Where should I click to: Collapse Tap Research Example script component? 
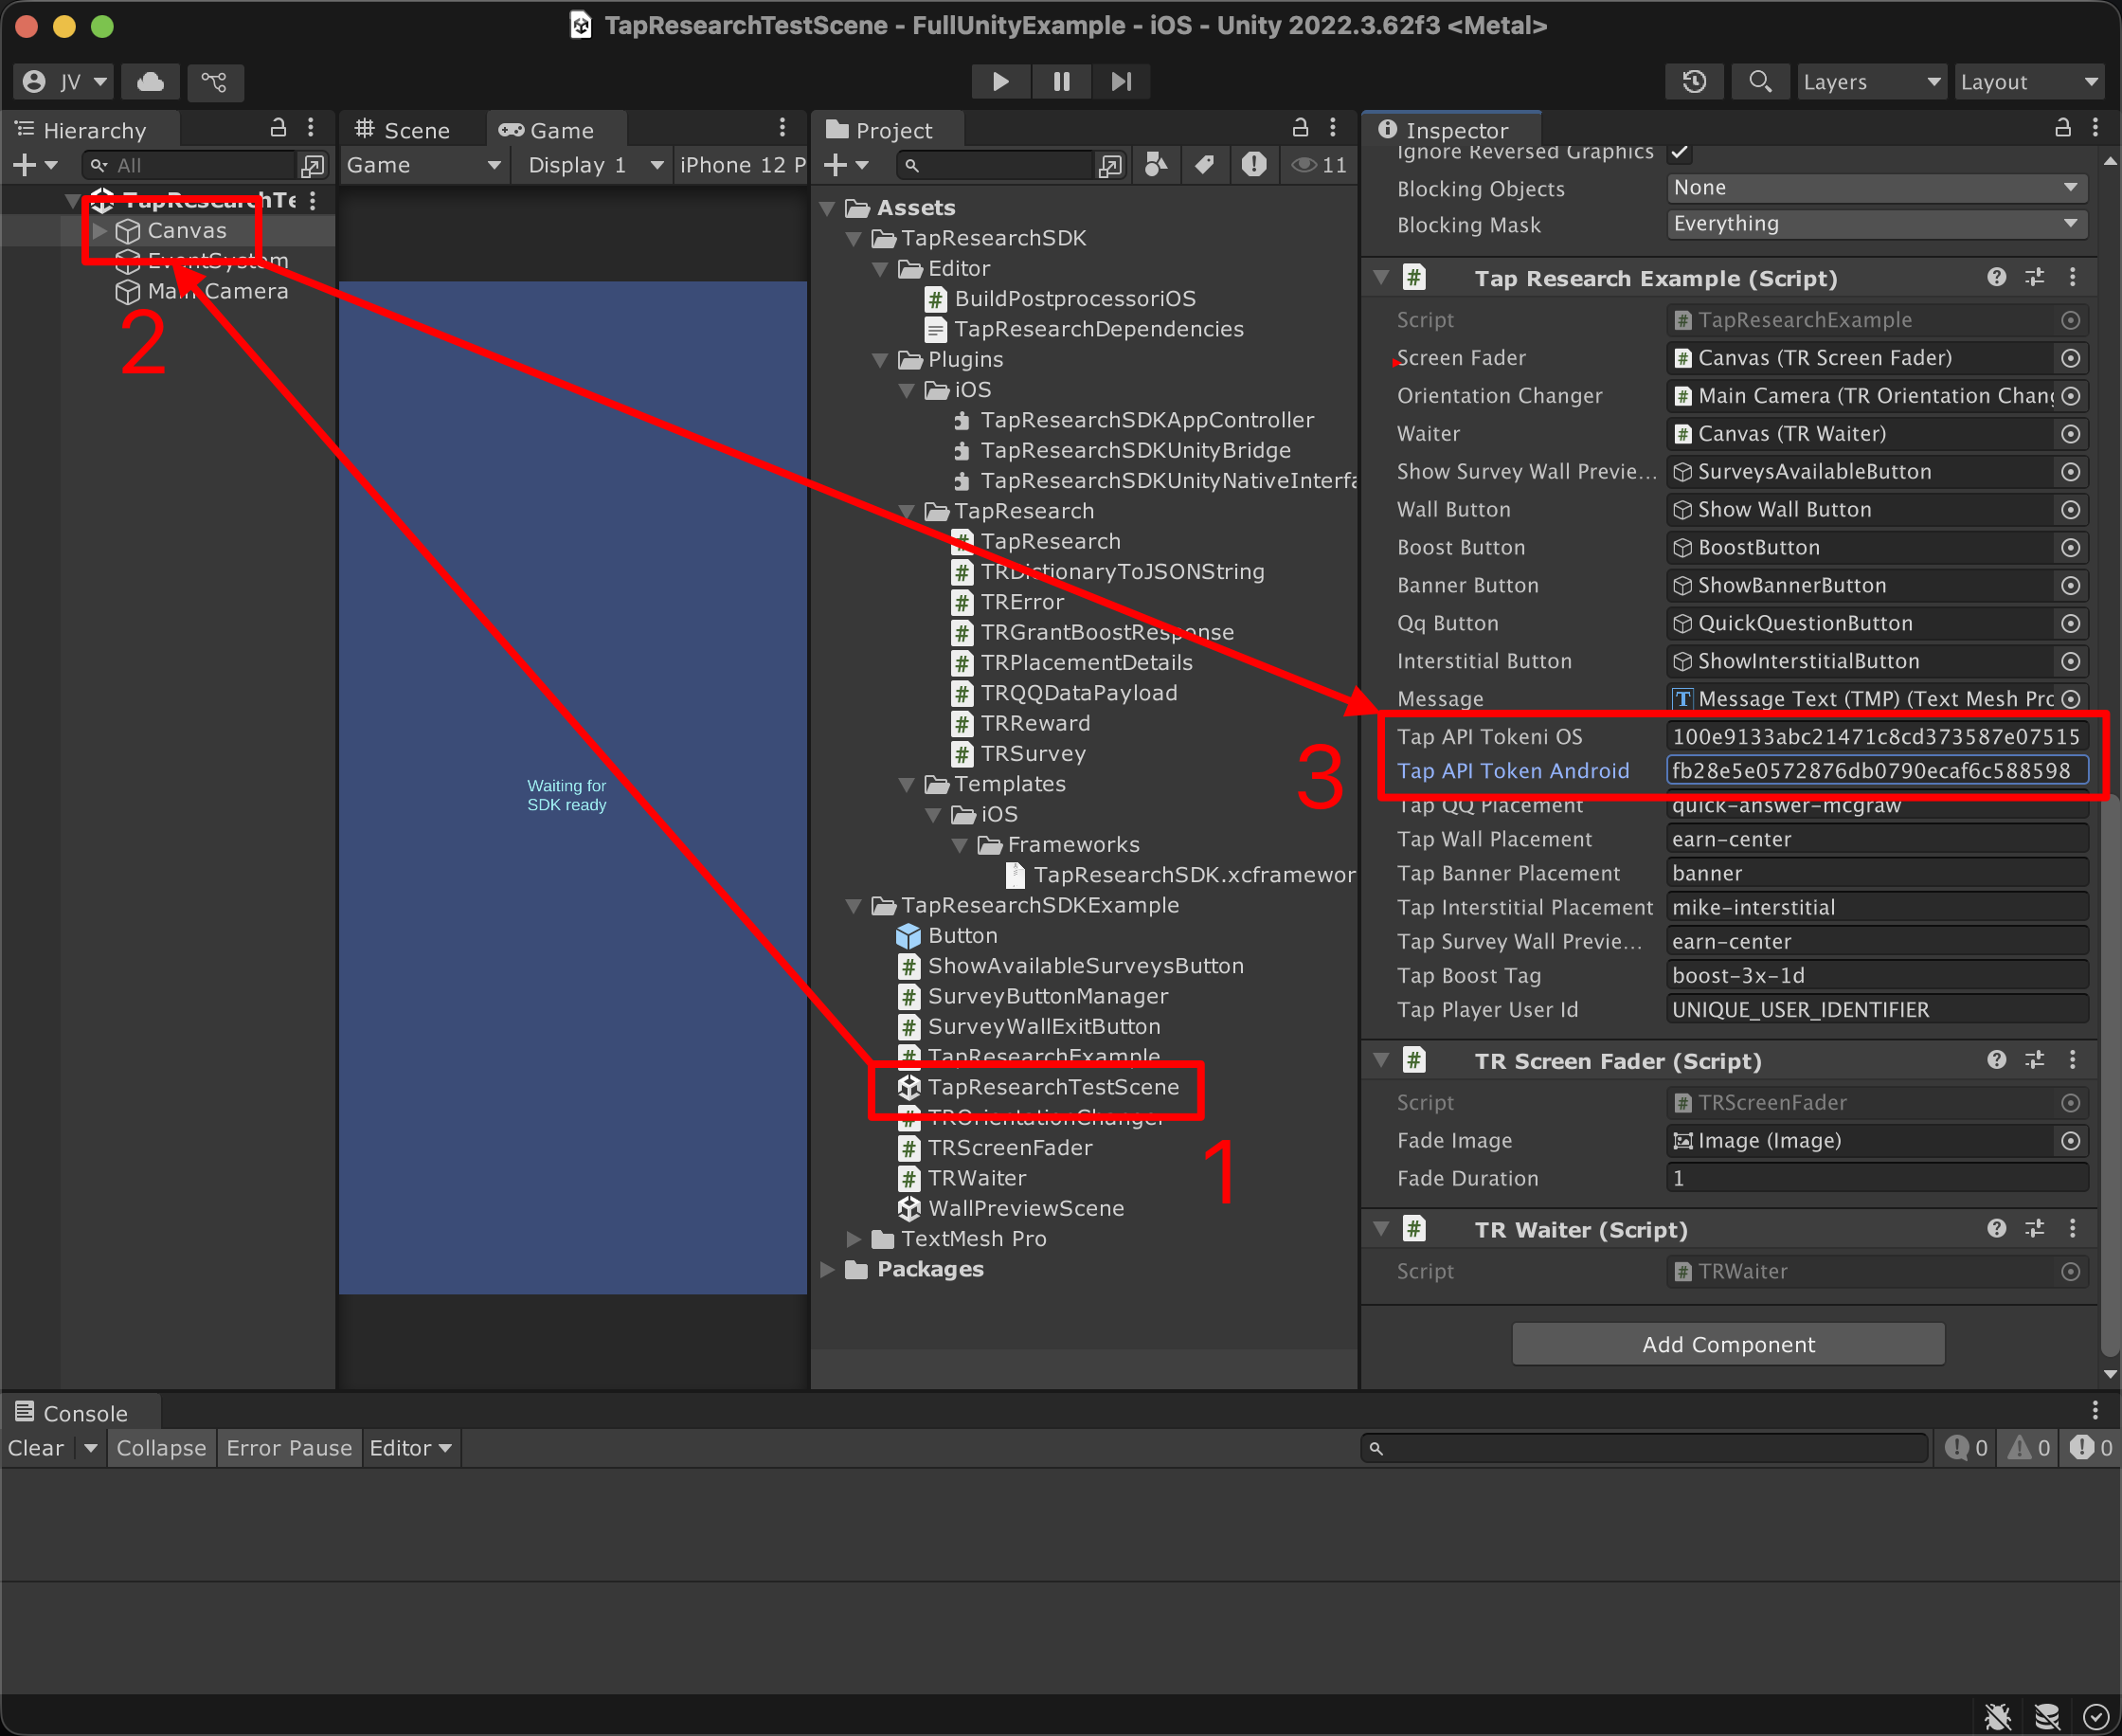tap(1382, 278)
